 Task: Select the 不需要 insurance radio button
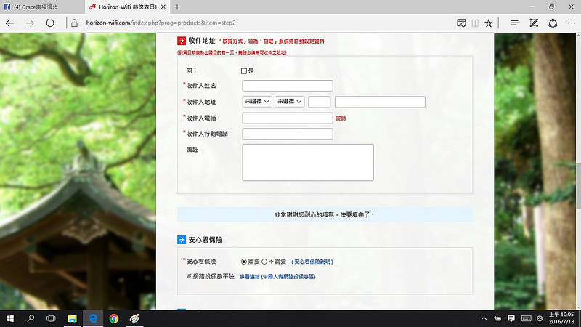[x=264, y=262]
